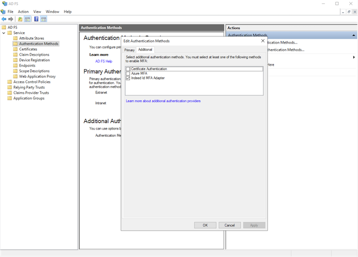Click the Claims Provider Trusts folder icon
Viewport: 358px width, 257px height.
pyautogui.click(x=9, y=93)
